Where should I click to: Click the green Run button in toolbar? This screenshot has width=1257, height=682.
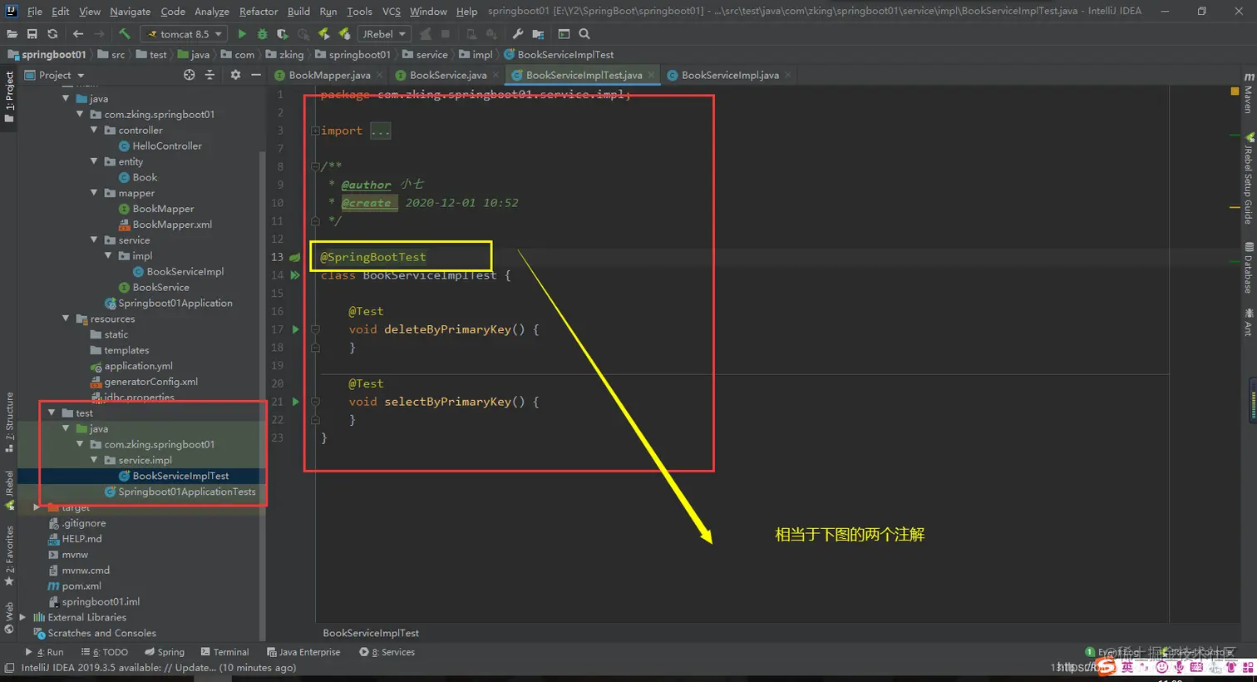pyautogui.click(x=242, y=34)
